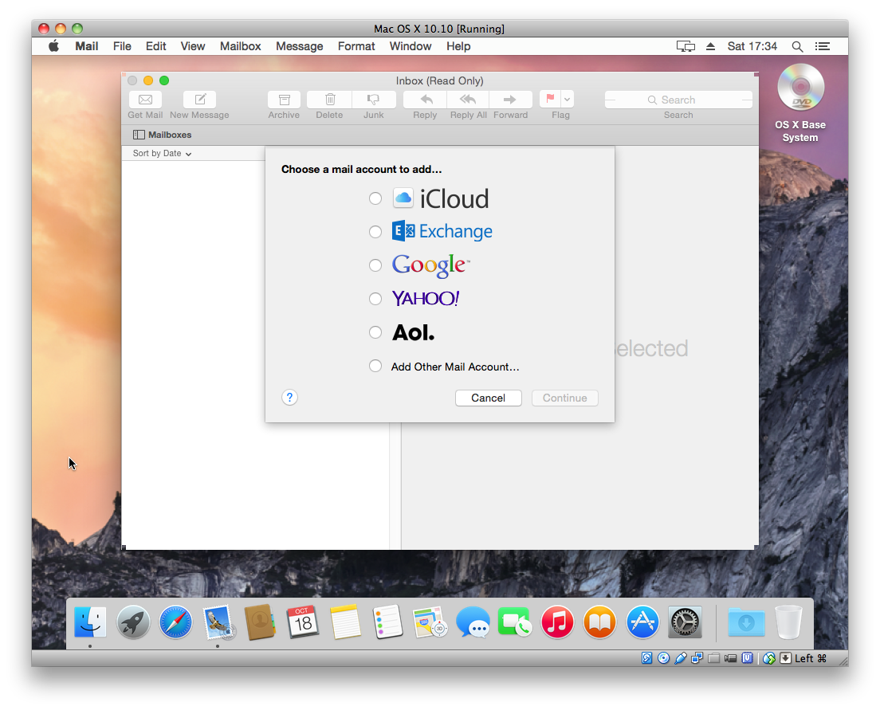The image size is (880, 710).
Task: Select the Exchange radio button
Action: coord(375,232)
